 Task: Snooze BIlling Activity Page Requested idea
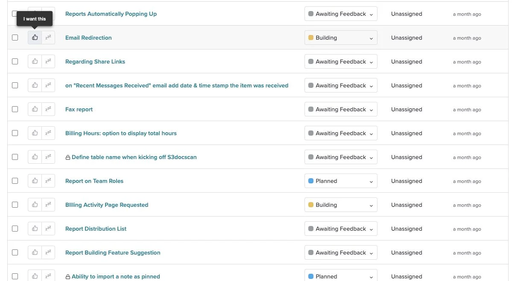coord(48,205)
